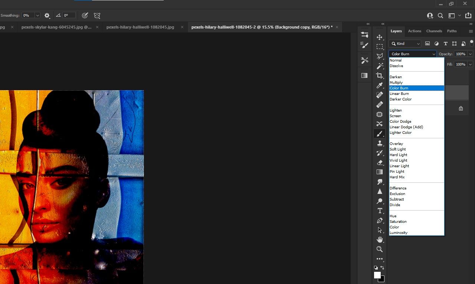Select the Content-Aware Move tool
Viewport: 475px width, 284px height.
(380, 124)
